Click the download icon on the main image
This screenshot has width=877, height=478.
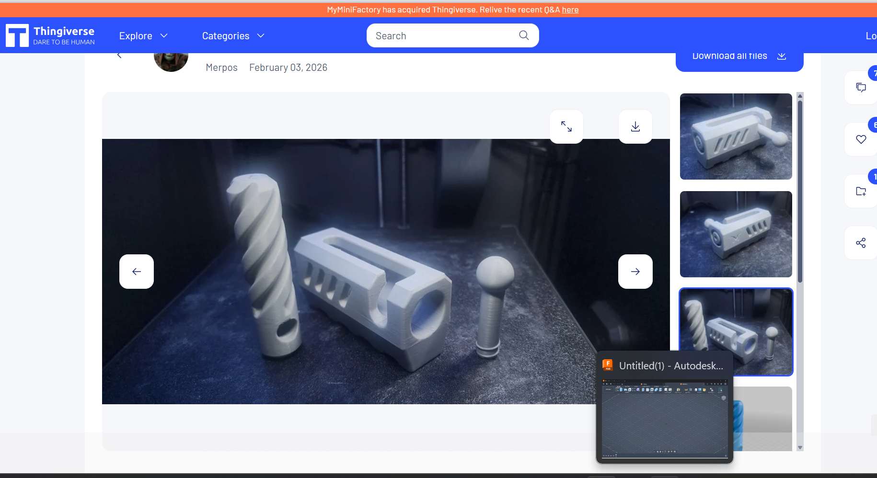pyautogui.click(x=635, y=126)
